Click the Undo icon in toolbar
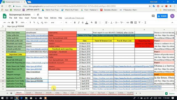The height and width of the screenshot is (100, 177). (5, 22)
